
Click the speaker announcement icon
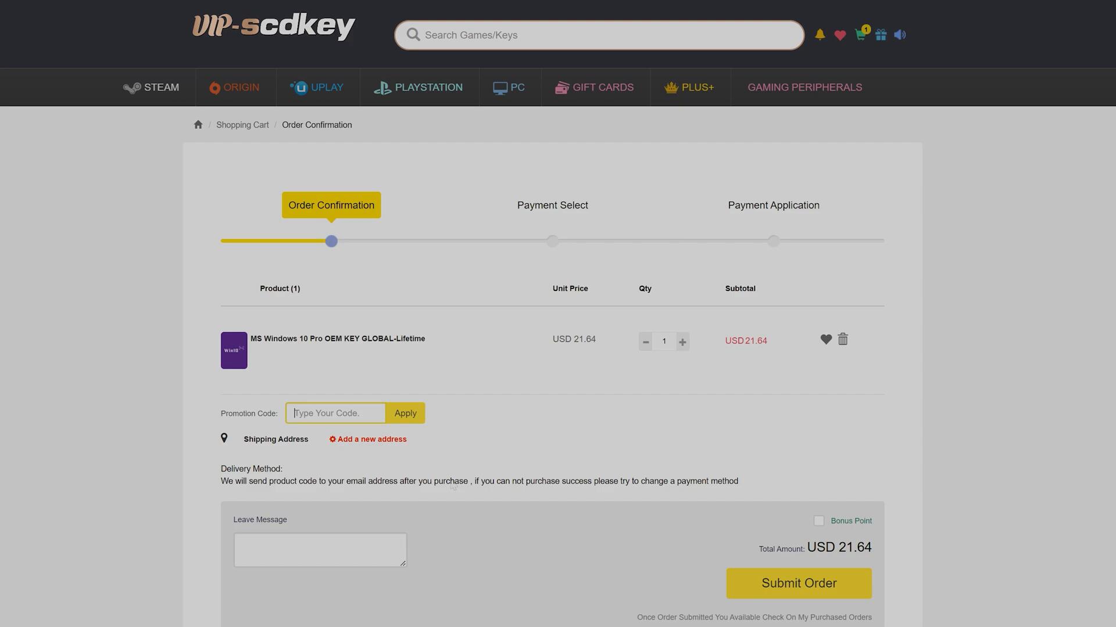click(x=900, y=35)
